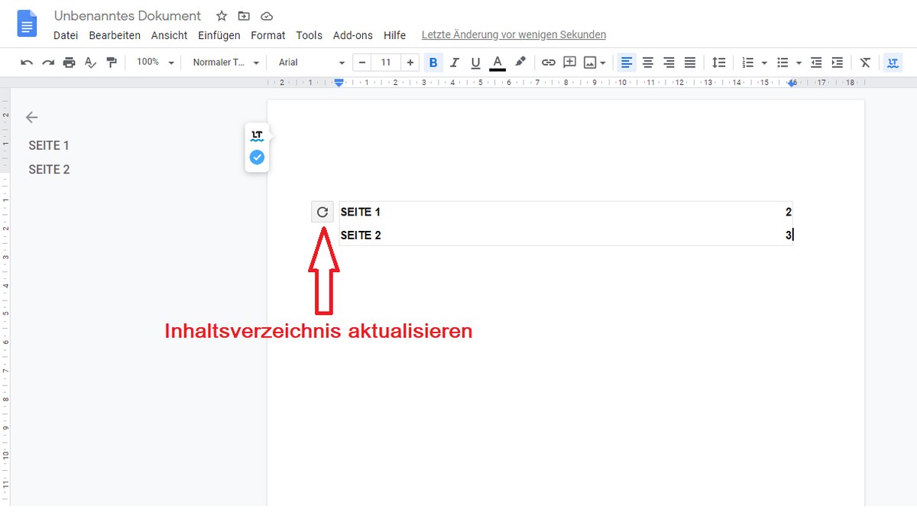Image resolution: width=917 pixels, height=516 pixels.
Task: Toggle italic formatting
Action: [x=455, y=62]
